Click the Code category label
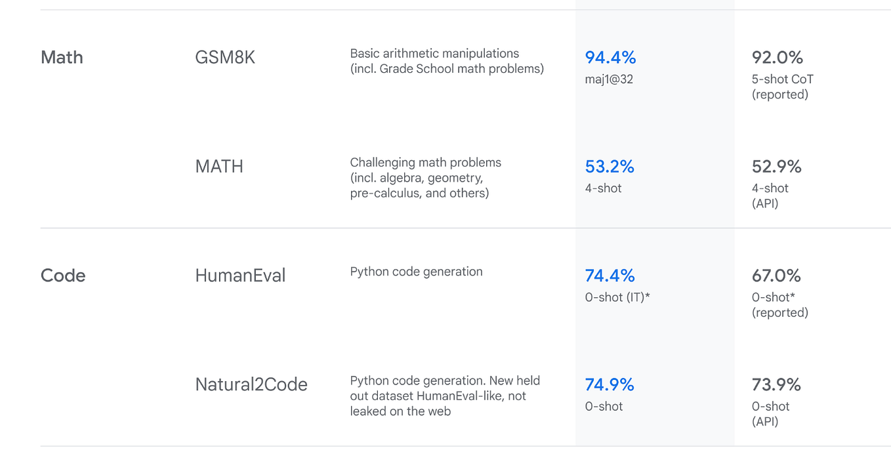 tap(63, 276)
